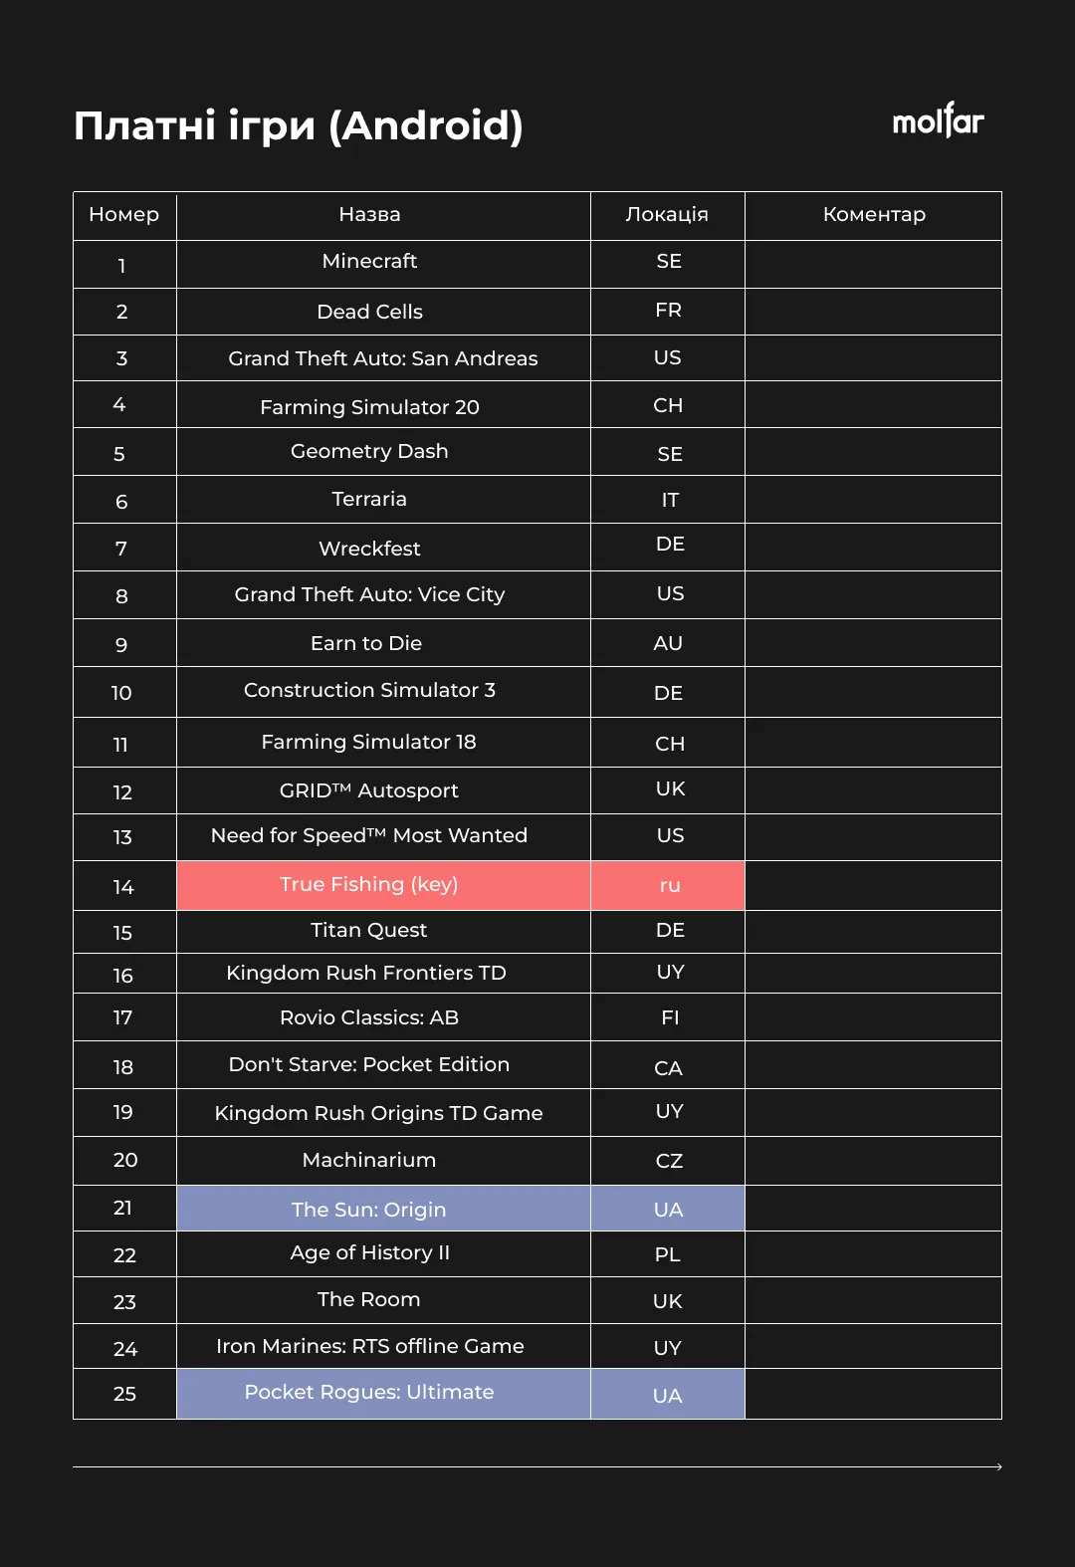Open the "Geometry Dash" entry
This screenshot has height=1567, width=1075.
tap(369, 452)
